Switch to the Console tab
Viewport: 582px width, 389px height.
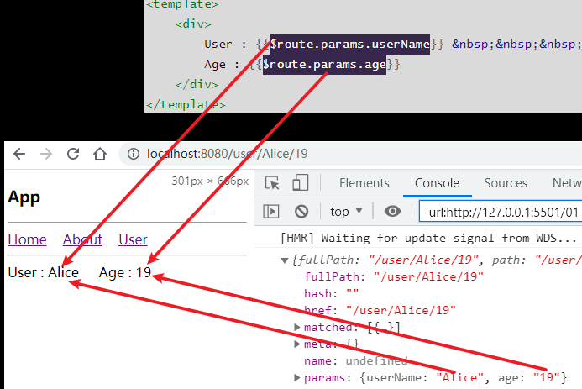click(x=437, y=183)
